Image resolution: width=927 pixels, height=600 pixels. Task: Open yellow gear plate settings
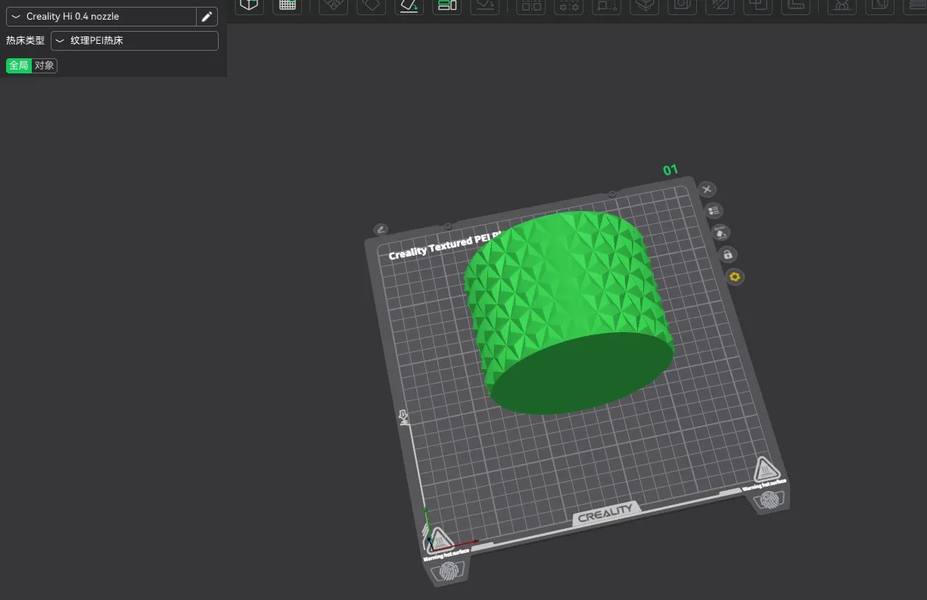(x=734, y=277)
